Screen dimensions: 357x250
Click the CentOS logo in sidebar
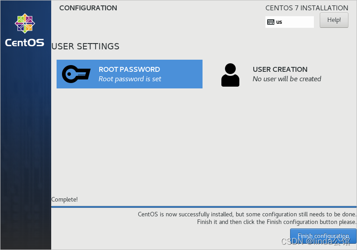[x=25, y=23]
